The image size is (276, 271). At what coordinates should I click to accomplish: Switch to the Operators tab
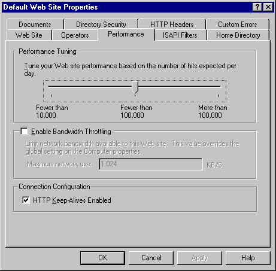tap(75, 35)
